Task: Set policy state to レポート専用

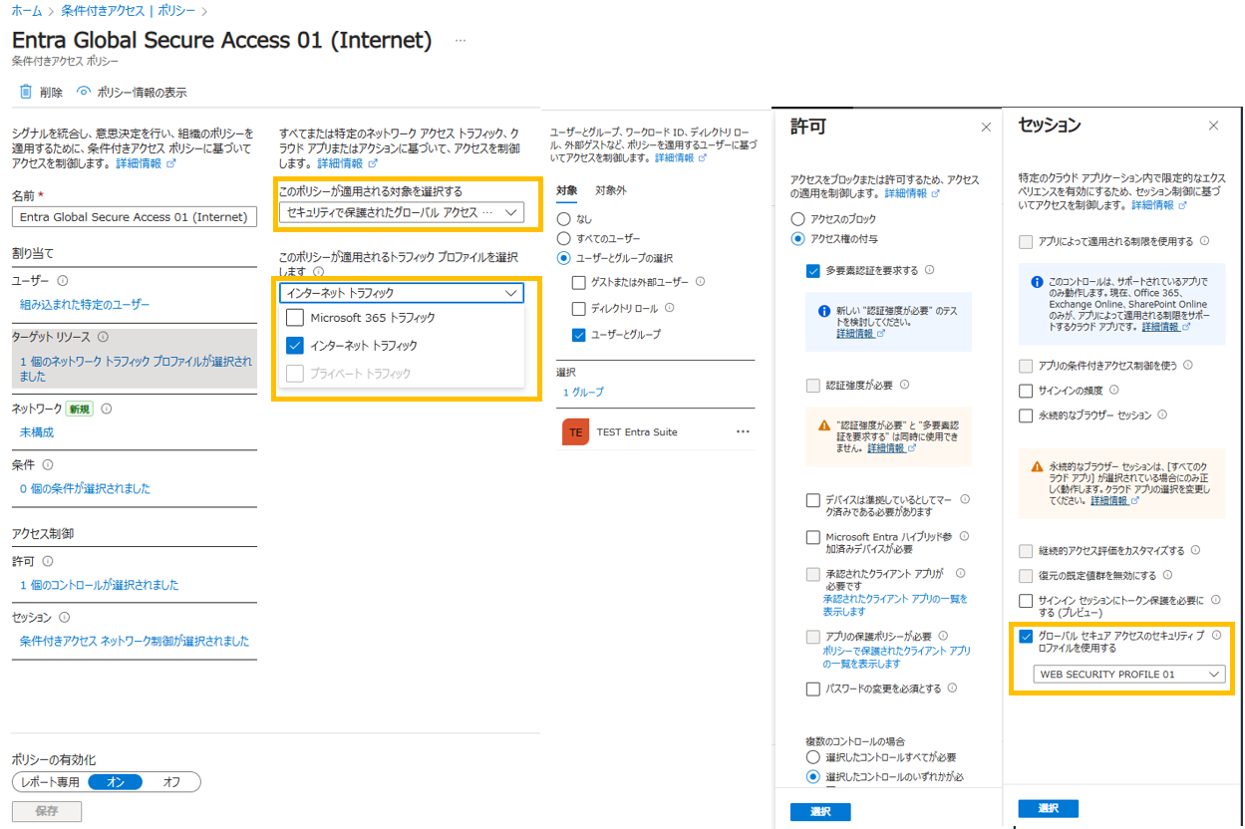Action: point(50,782)
